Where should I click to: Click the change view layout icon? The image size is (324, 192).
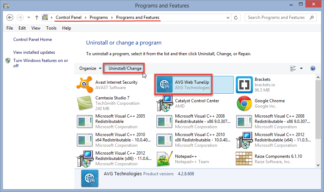click(x=293, y=68)
